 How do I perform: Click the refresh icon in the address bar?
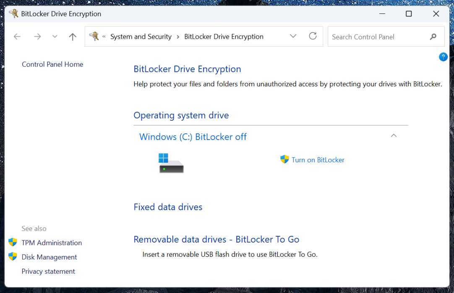click(313, 36)
